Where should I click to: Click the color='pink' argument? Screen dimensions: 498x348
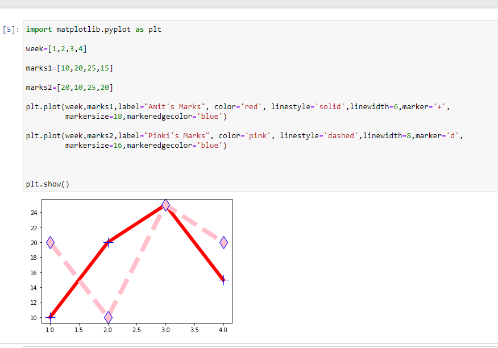[x=244, y=136]
